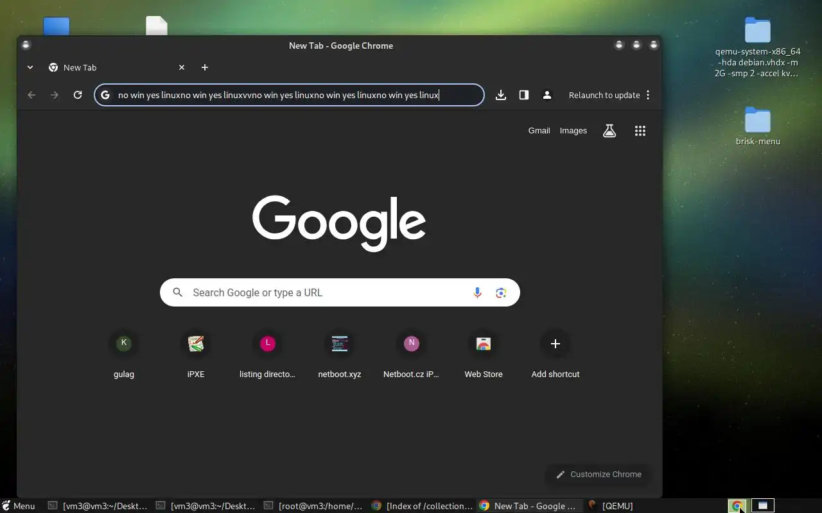Screen dimensions: 822x513
Task: Open Chrome three-dot menu
Action: [648, 95]
